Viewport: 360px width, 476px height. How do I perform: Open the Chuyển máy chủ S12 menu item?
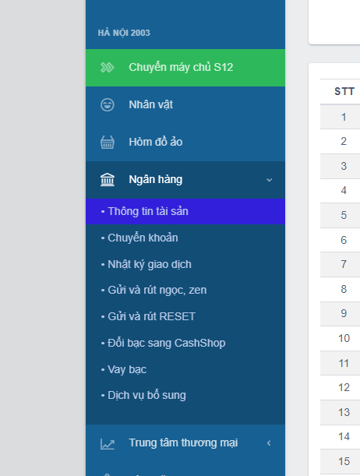tap(185, 68)
